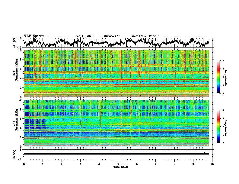Click the upper color bar's log(PSD) label
This screenshot has width=239, height=184.
[x=226, y=78]
